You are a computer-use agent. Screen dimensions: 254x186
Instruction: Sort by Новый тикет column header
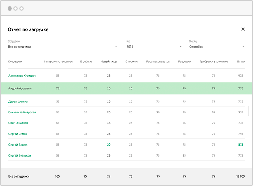pyautogui.click(x=109, y=61)
